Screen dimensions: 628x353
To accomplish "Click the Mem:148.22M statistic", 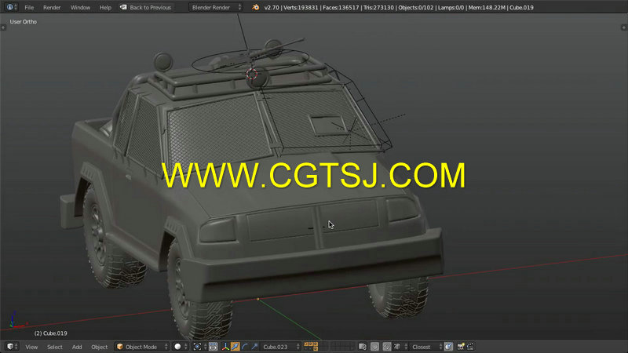I will 487,7.
